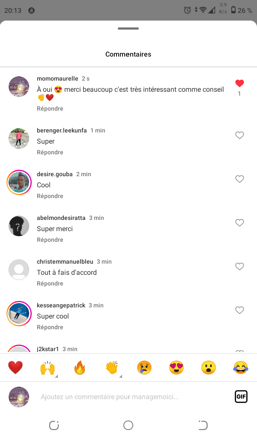Like abelmondesiratta's "Super merci" comment

[x=239, y=223]
